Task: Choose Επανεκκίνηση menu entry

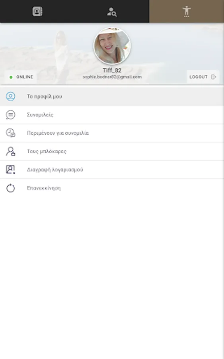Action: [112, 188]
